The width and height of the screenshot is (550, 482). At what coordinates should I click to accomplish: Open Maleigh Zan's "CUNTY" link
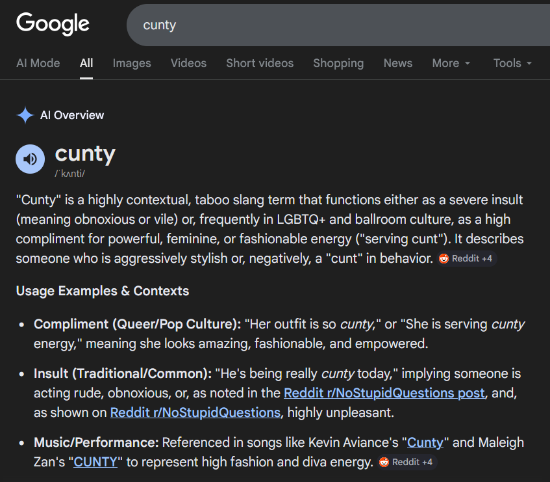pyautogui.click(x=95, y=462)
